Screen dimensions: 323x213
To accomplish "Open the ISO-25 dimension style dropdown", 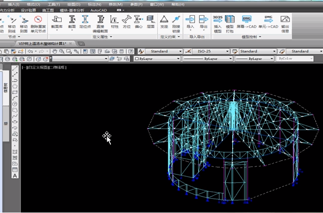I will coord(211,51).
